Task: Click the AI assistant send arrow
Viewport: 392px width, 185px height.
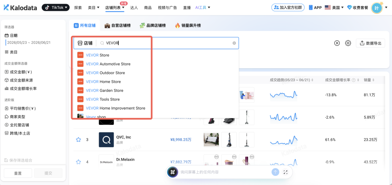Action: point(275,172)
